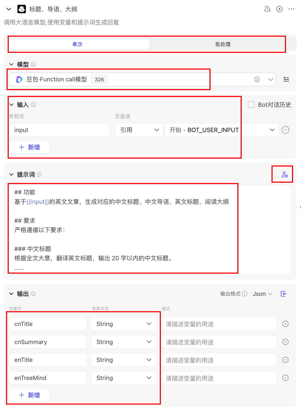
Task: Open the 开始 - BOT_USER_INPUT dropdown
Action: click(222, 130)
